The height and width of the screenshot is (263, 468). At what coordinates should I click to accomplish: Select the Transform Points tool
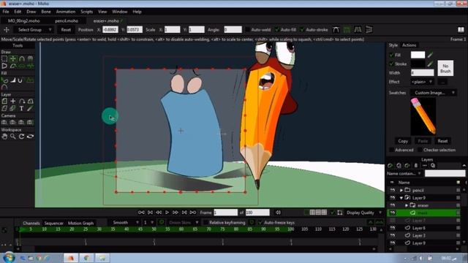pyautogui.click(x=13, y=58)
